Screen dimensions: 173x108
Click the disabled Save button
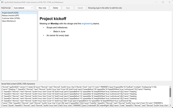tap(68, 8)
